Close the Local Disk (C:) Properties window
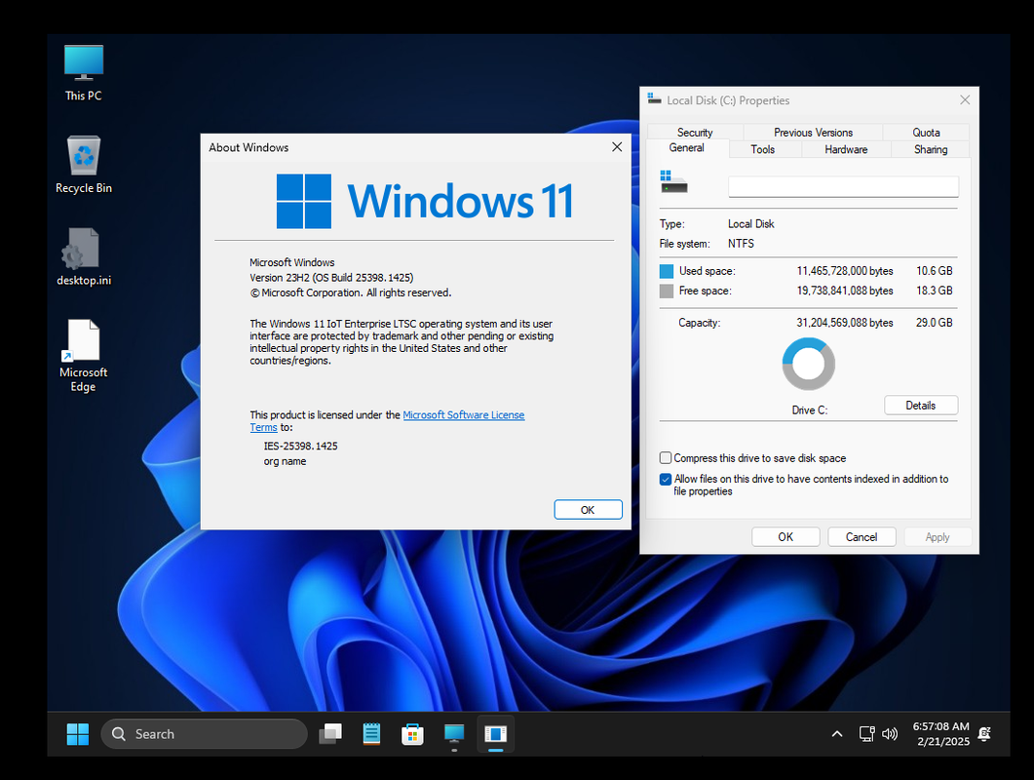1034x780 pixels. [x=965, y=99]
